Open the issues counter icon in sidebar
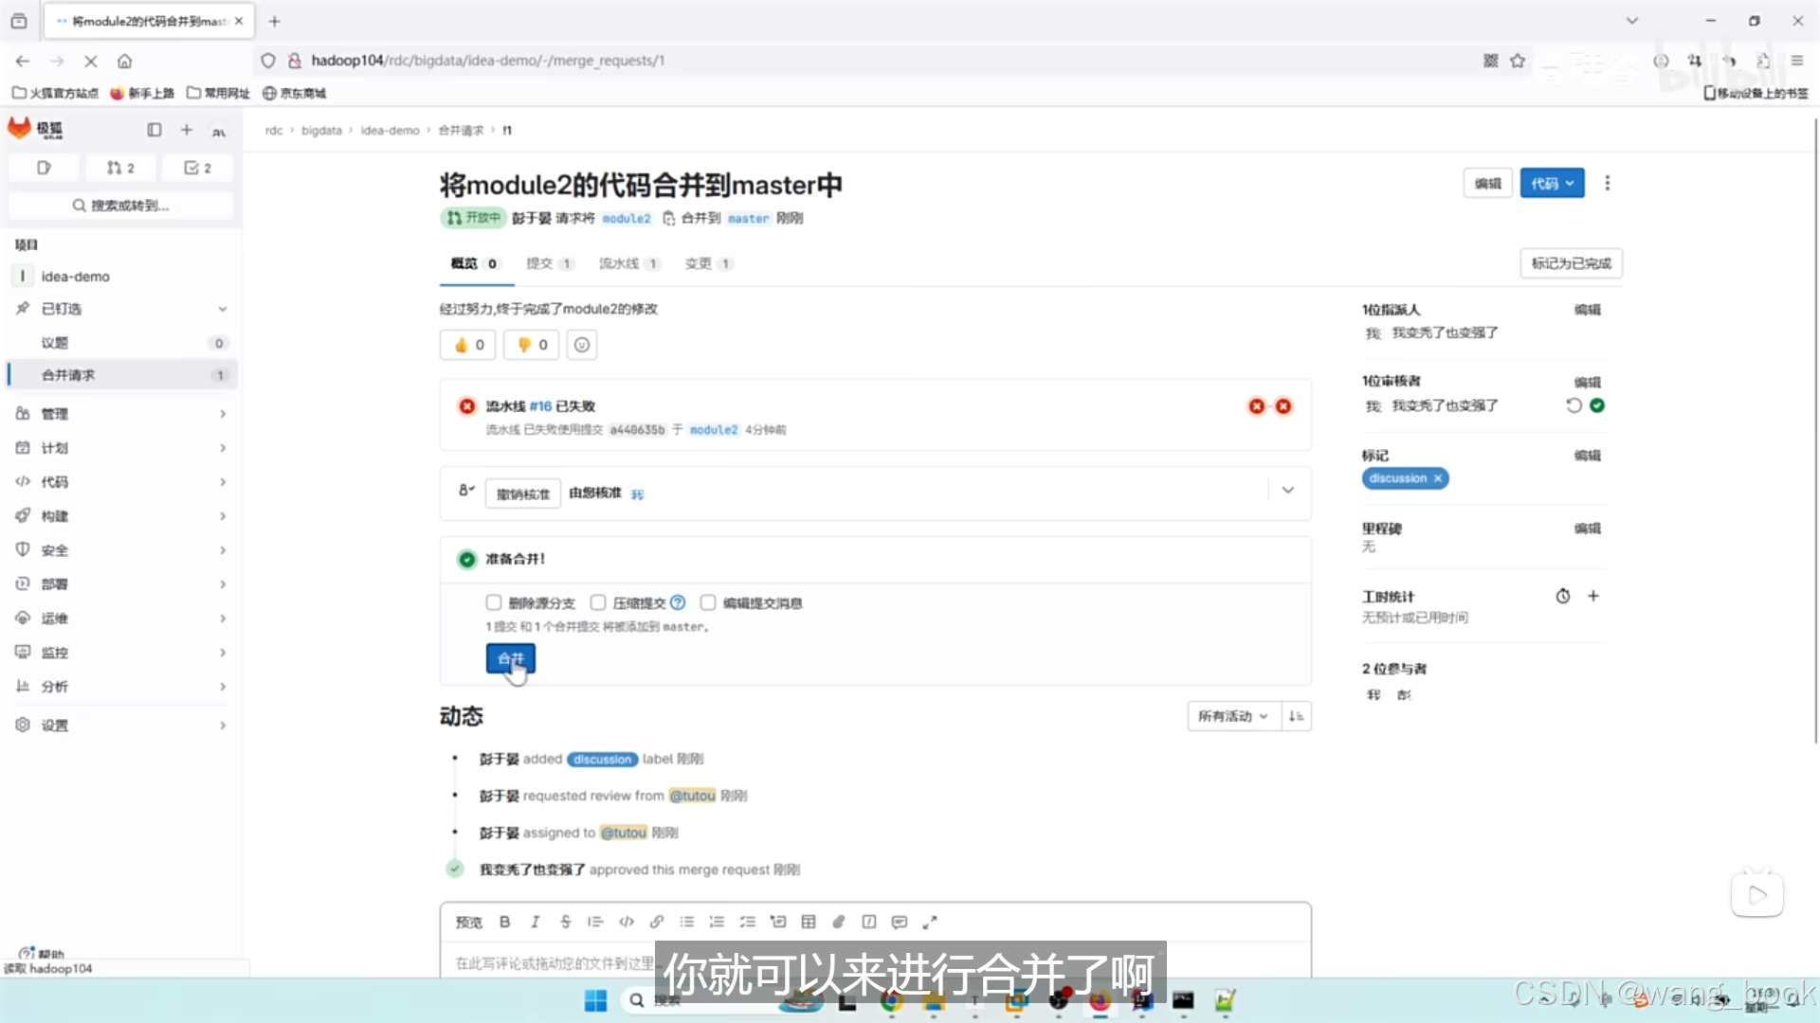This screenshot has height=1023, width=1820. [x=44, y=168]
